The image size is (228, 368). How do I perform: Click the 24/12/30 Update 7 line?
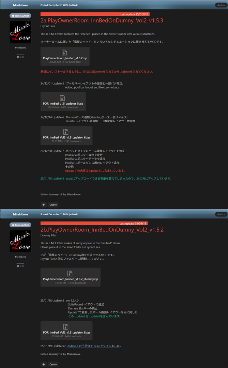point(83,151)
